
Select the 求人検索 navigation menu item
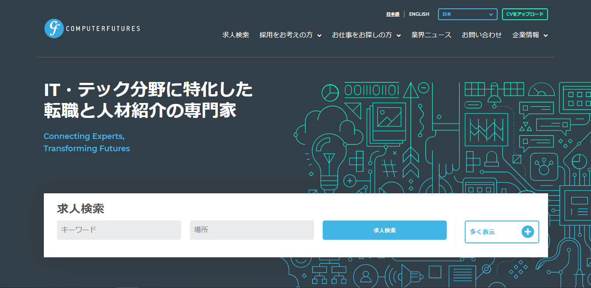click(x=235, y=35)
